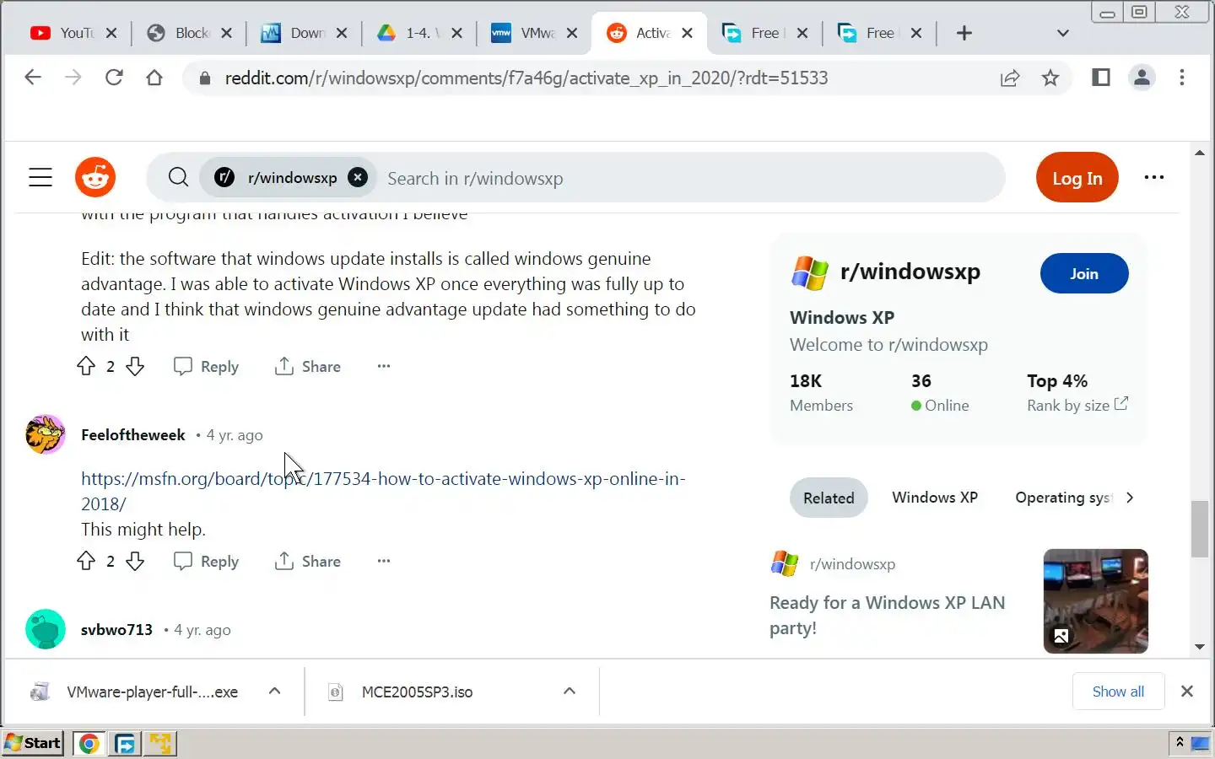This screenshot has width=1215, height=759.
Task: Reload the Reddit page
Action: click(114, 78)
